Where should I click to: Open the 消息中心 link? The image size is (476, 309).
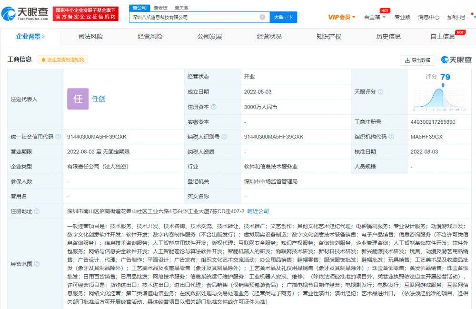point(429,17)
